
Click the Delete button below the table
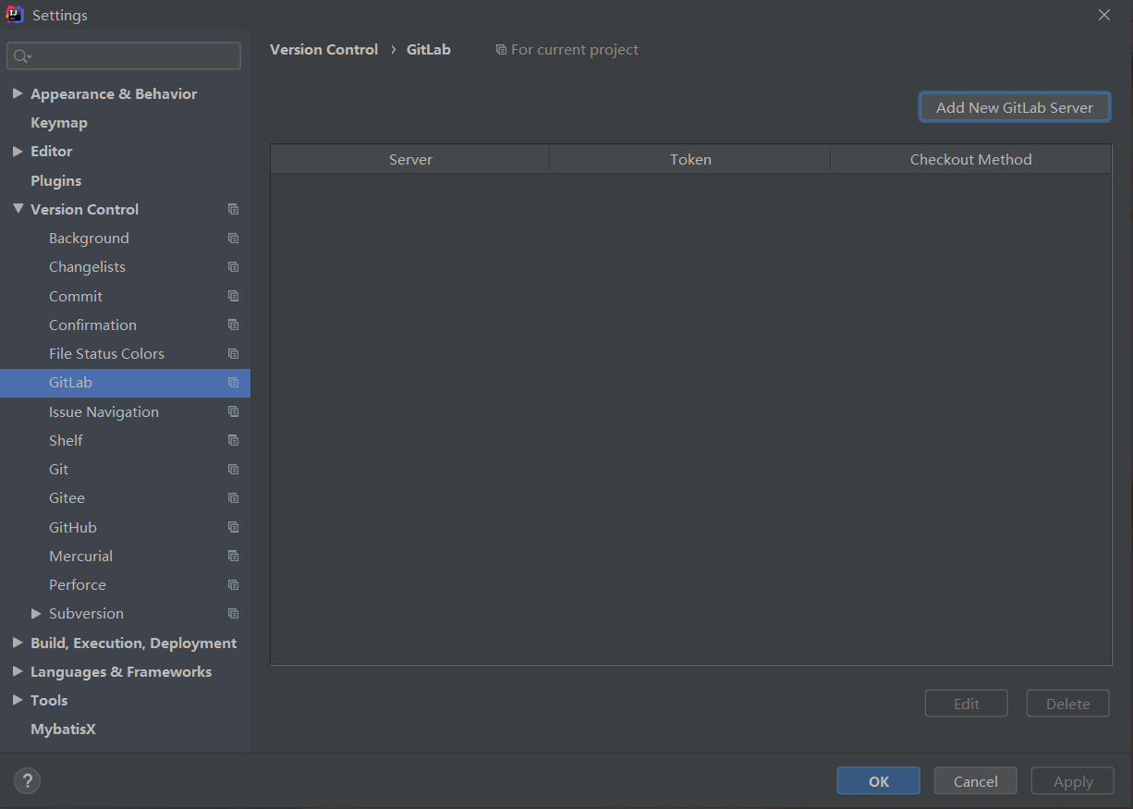click(x=1067, y=704)
